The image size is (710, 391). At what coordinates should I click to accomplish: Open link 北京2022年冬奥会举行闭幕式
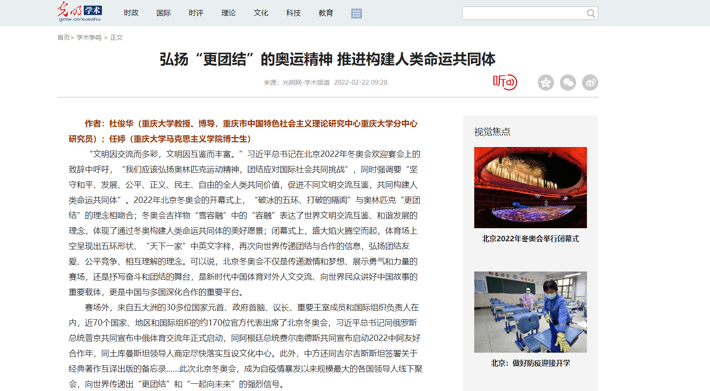pos(530,239)
